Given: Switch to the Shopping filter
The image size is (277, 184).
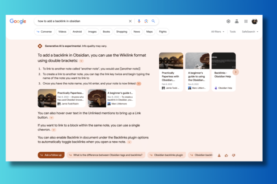Looking at the screenshot, I should coord(122,32).
